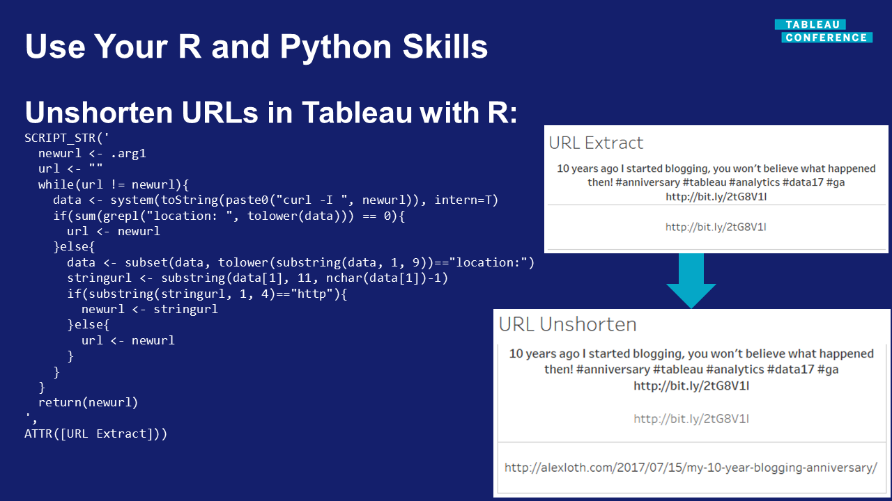892x501 pixels.
Task: Click the 'url <- ""' code line
Action: pos(70,169)
